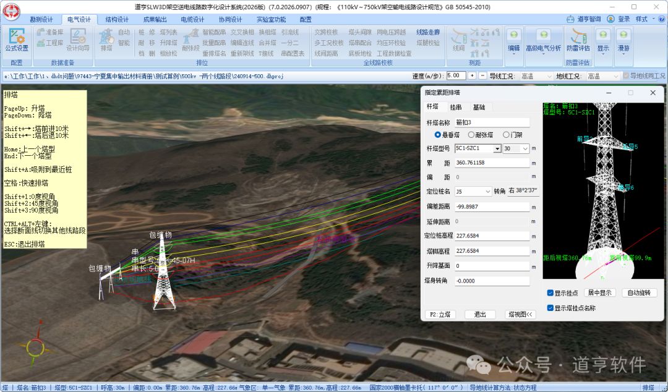Click the application logo button
Image resolution: width=668 pixels, height=392 pixels.
point(12,12)
